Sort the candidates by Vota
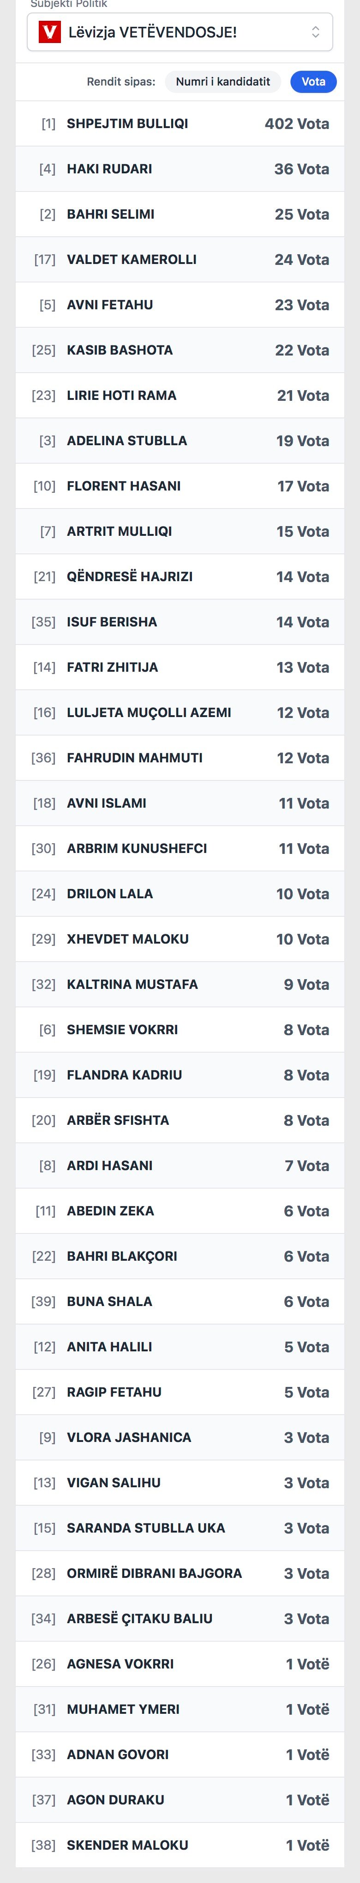This screenshot has height=1883, width=360. click(313, 82)
